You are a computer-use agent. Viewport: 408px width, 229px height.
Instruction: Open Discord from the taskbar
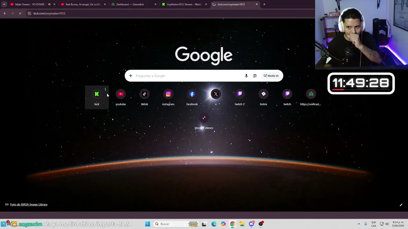point(251,224)
